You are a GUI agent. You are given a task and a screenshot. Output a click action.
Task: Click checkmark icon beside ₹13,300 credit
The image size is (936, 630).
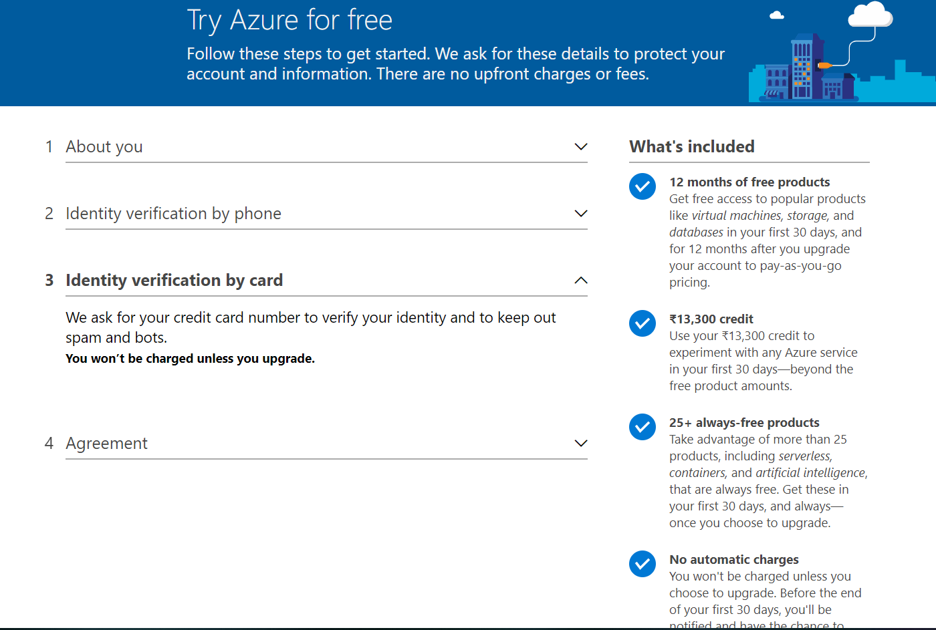pyautogui.click(x=642, y=323)
